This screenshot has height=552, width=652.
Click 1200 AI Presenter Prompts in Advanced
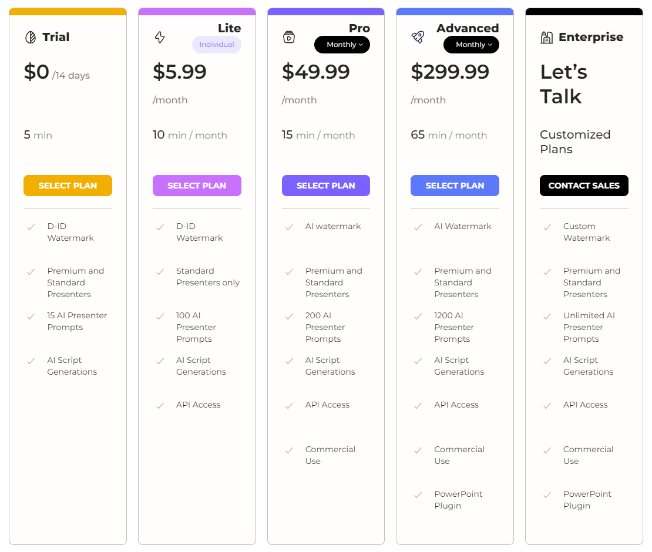point(454,327)
